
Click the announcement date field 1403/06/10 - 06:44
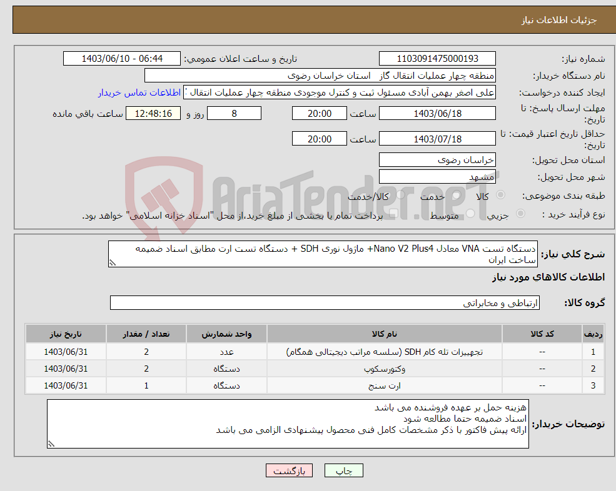122,59
